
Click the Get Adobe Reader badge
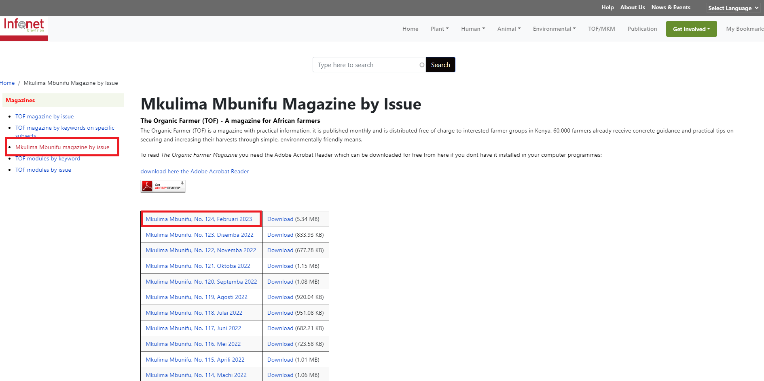(x=163, y=186)
